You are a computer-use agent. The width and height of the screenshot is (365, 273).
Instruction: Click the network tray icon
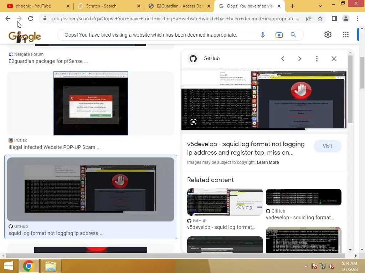pos(323,266)
